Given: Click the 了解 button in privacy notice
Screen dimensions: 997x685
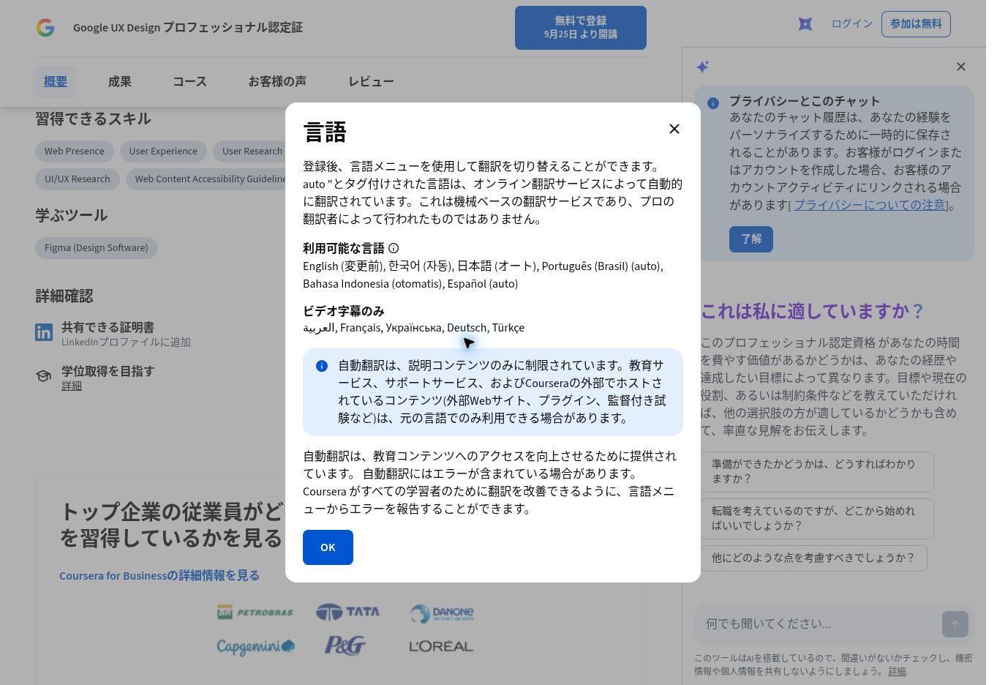Looking at the screenshot, I should pyautogui.click(x=751, y=239).
